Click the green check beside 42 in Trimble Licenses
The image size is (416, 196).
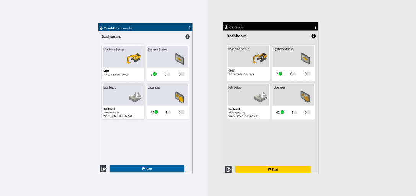coord(156,112)
